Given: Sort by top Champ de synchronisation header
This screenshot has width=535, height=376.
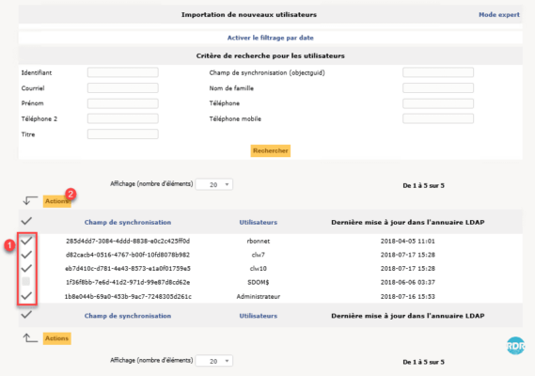Looking at the screenshot, I should point(128,223).
